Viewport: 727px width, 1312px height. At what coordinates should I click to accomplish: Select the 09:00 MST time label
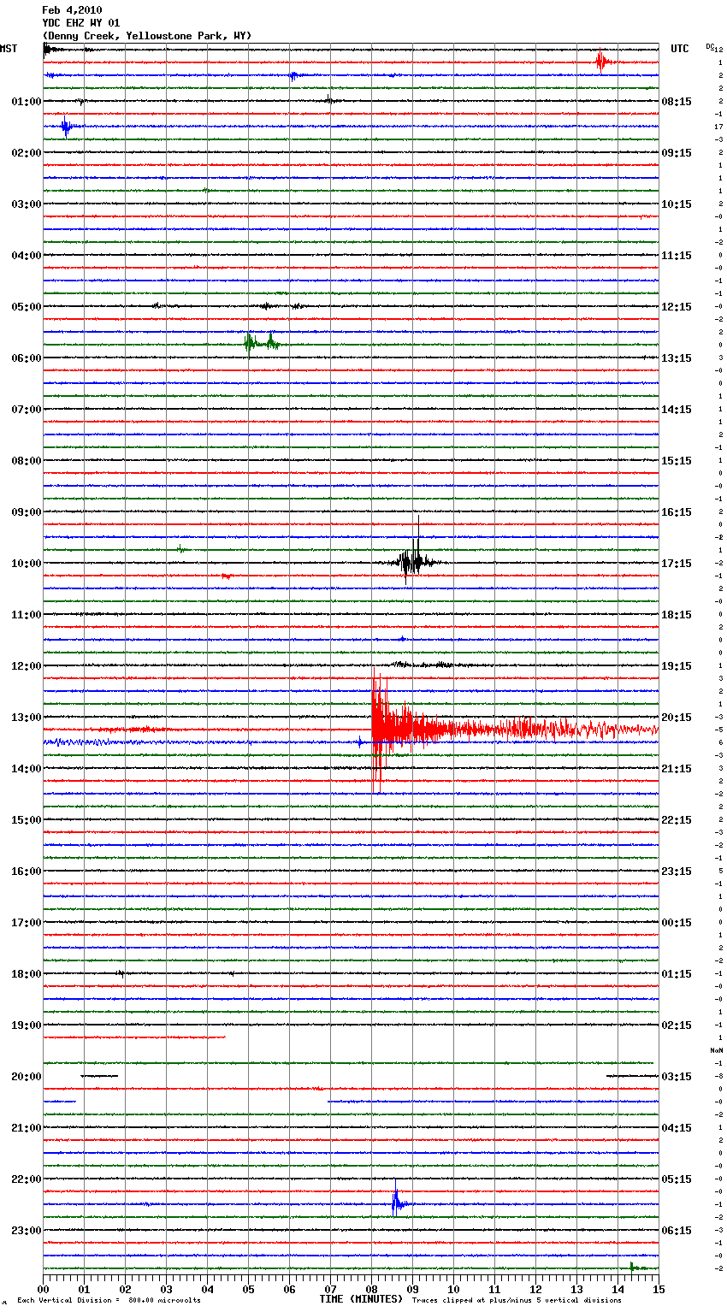(x=27, y=512)
